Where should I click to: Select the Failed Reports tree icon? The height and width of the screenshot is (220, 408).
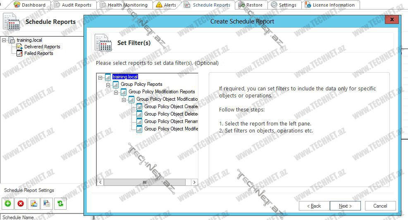(19, 53)
